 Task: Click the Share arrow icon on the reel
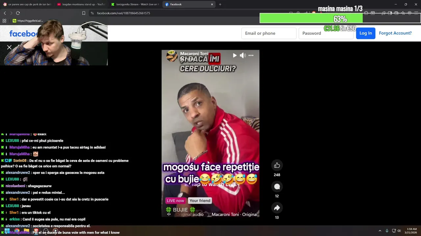click(277, 208)
